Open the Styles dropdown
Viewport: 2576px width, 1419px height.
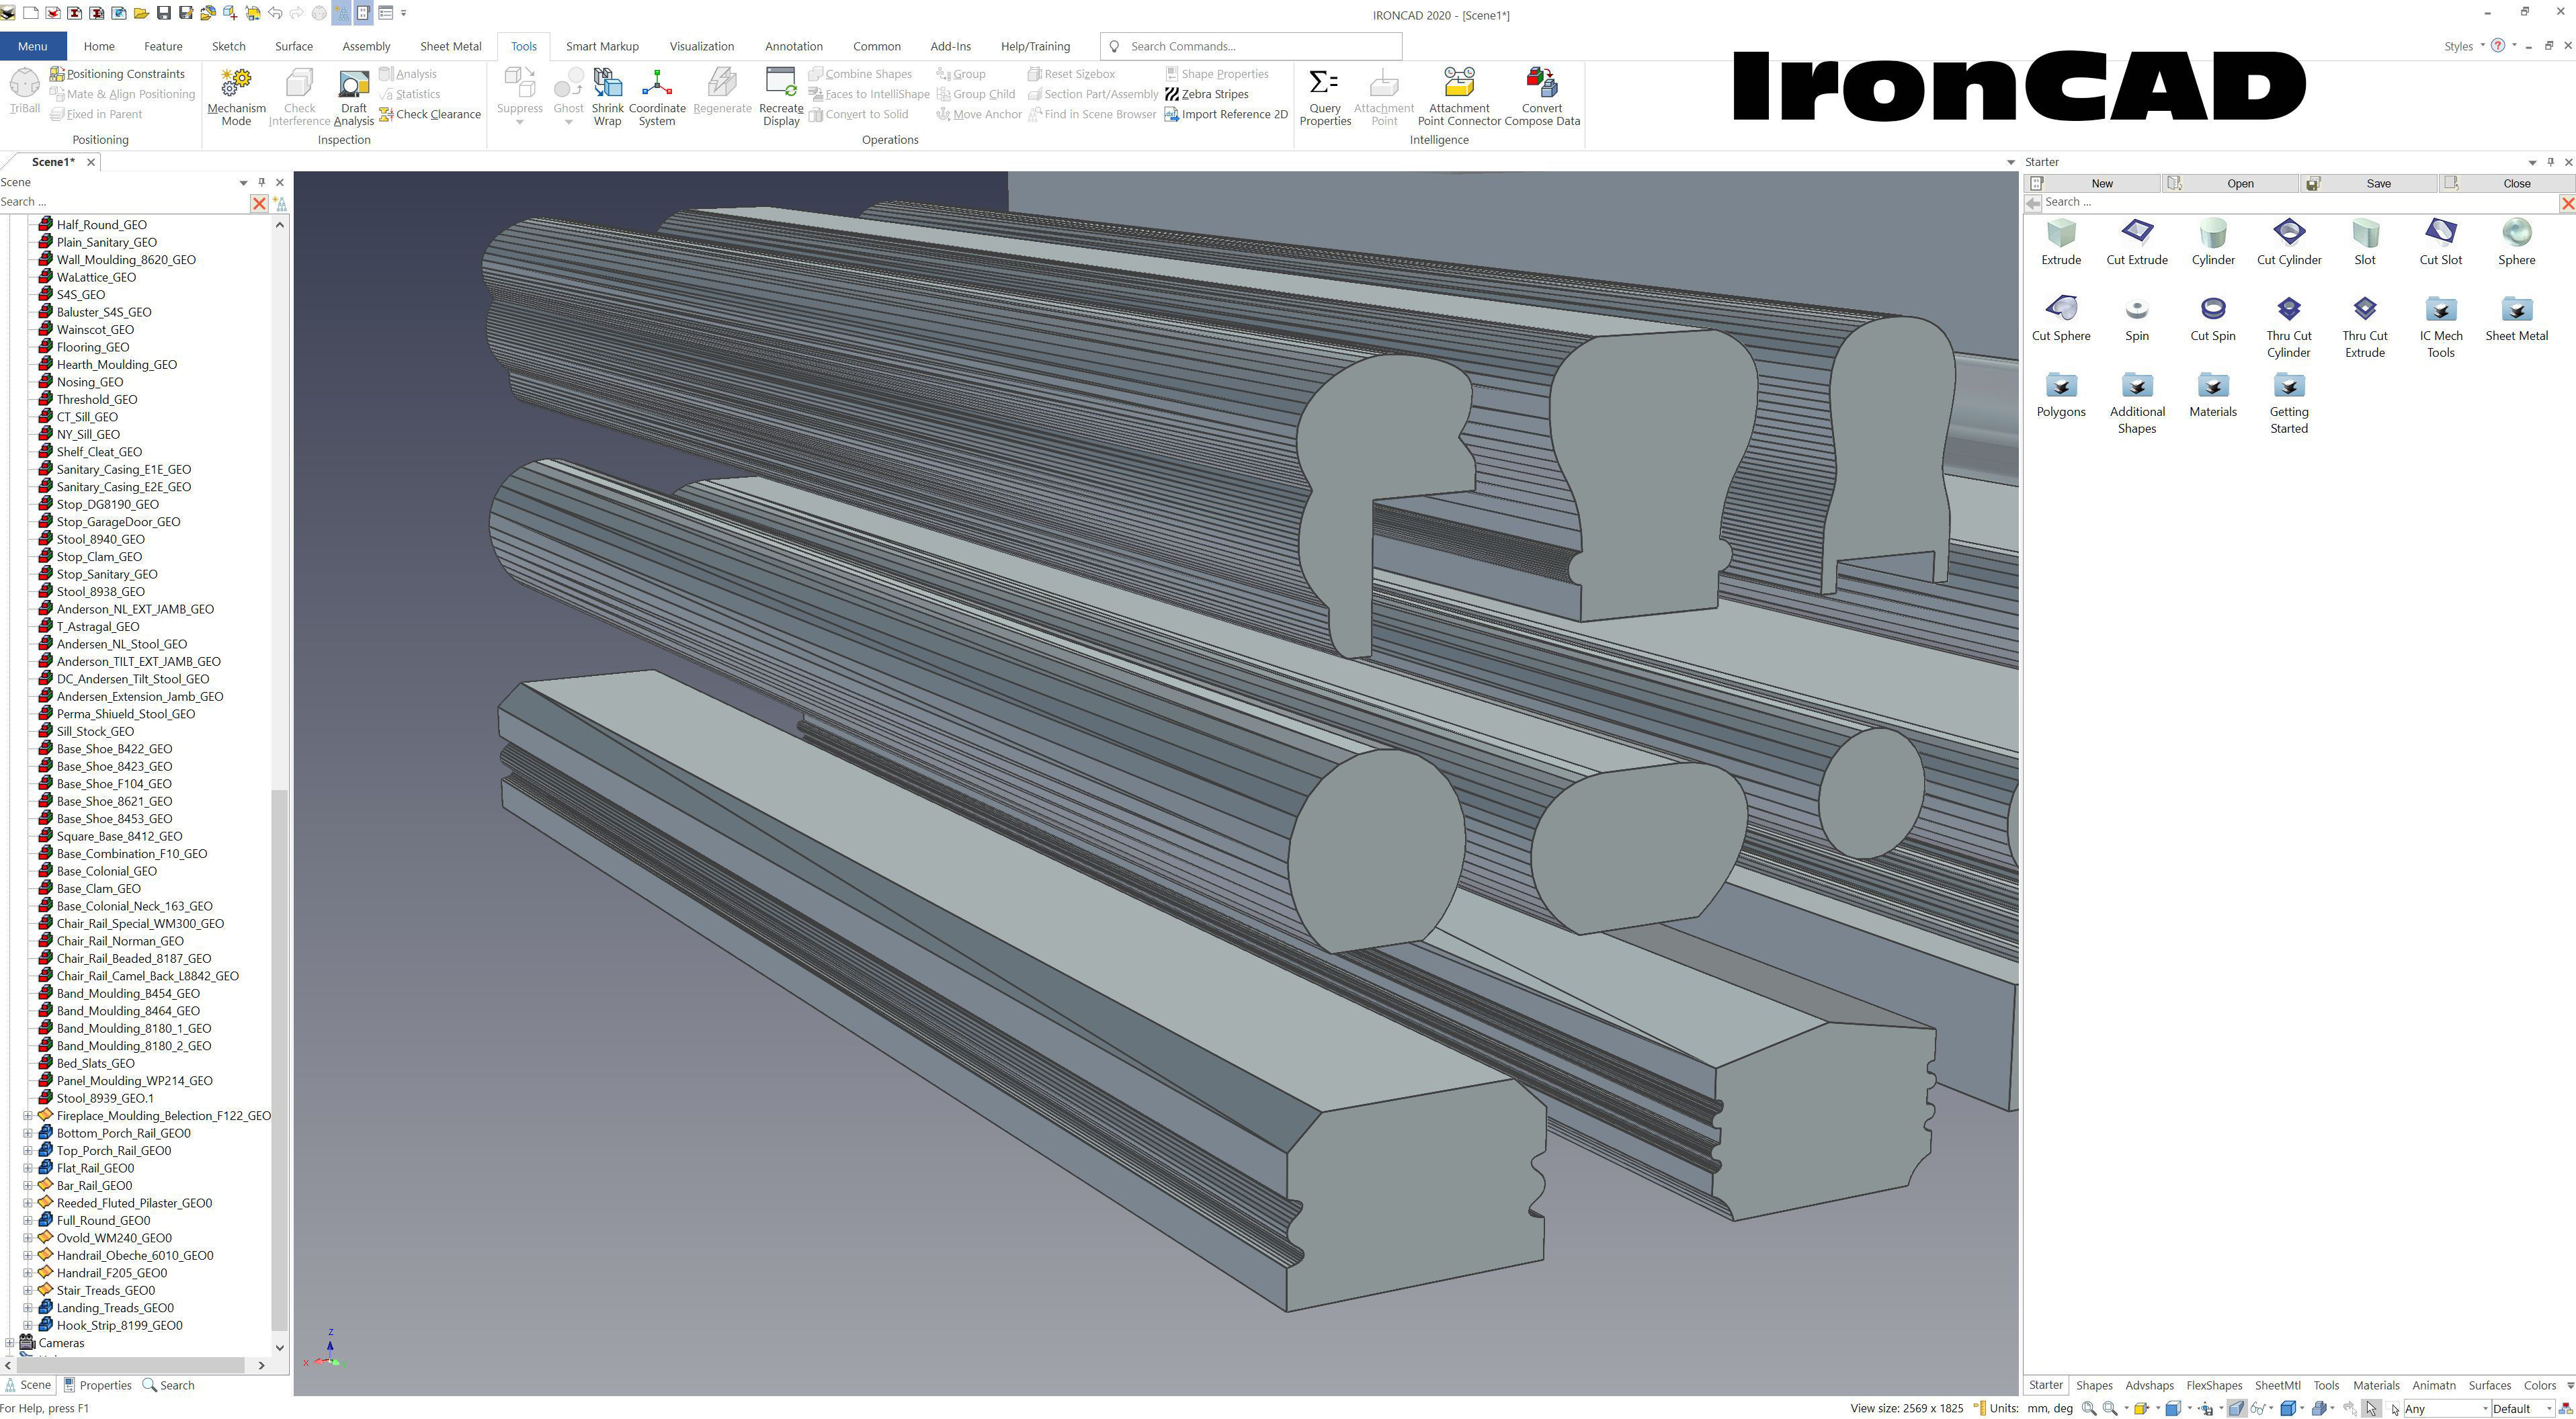click(x=2464, y=46)
